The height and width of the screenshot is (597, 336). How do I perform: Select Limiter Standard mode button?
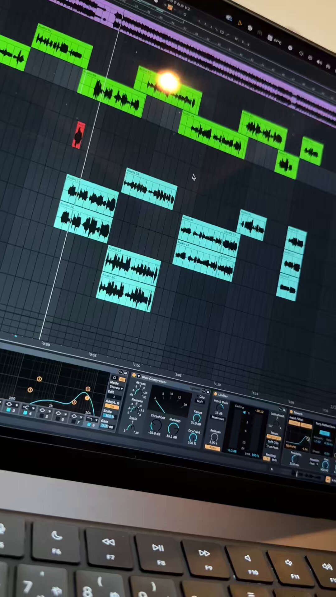pos(274,437)
